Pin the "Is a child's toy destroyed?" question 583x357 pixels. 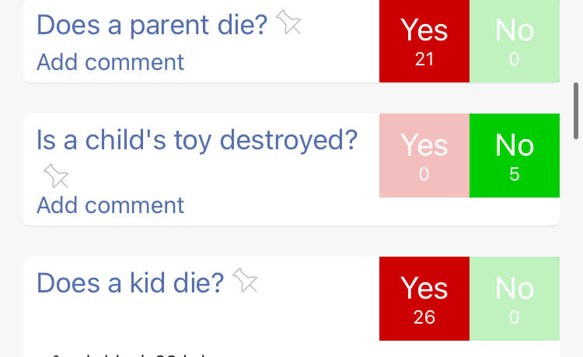[x=56, y=176]
